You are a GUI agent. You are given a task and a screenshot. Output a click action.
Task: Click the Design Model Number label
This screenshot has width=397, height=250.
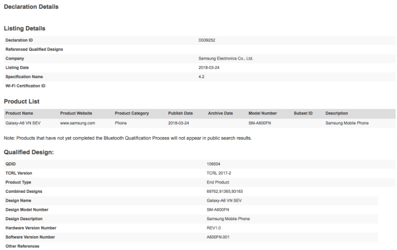pos(27,210)
